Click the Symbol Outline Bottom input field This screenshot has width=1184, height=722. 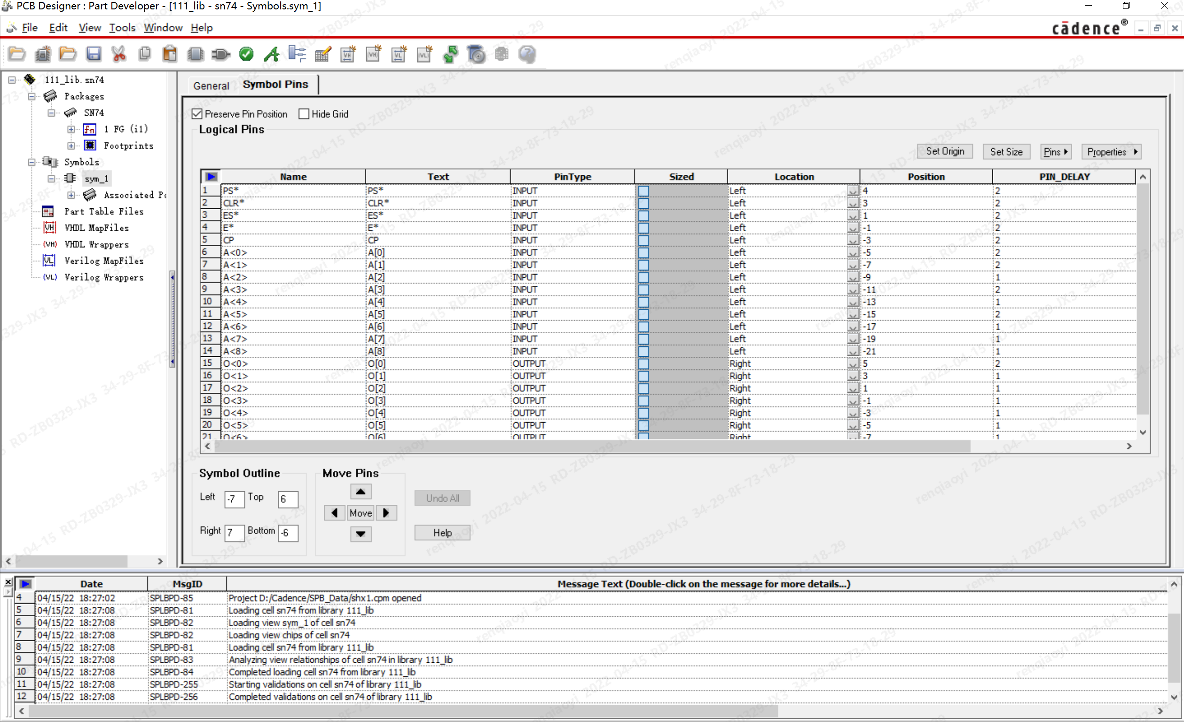pos(288,533)
